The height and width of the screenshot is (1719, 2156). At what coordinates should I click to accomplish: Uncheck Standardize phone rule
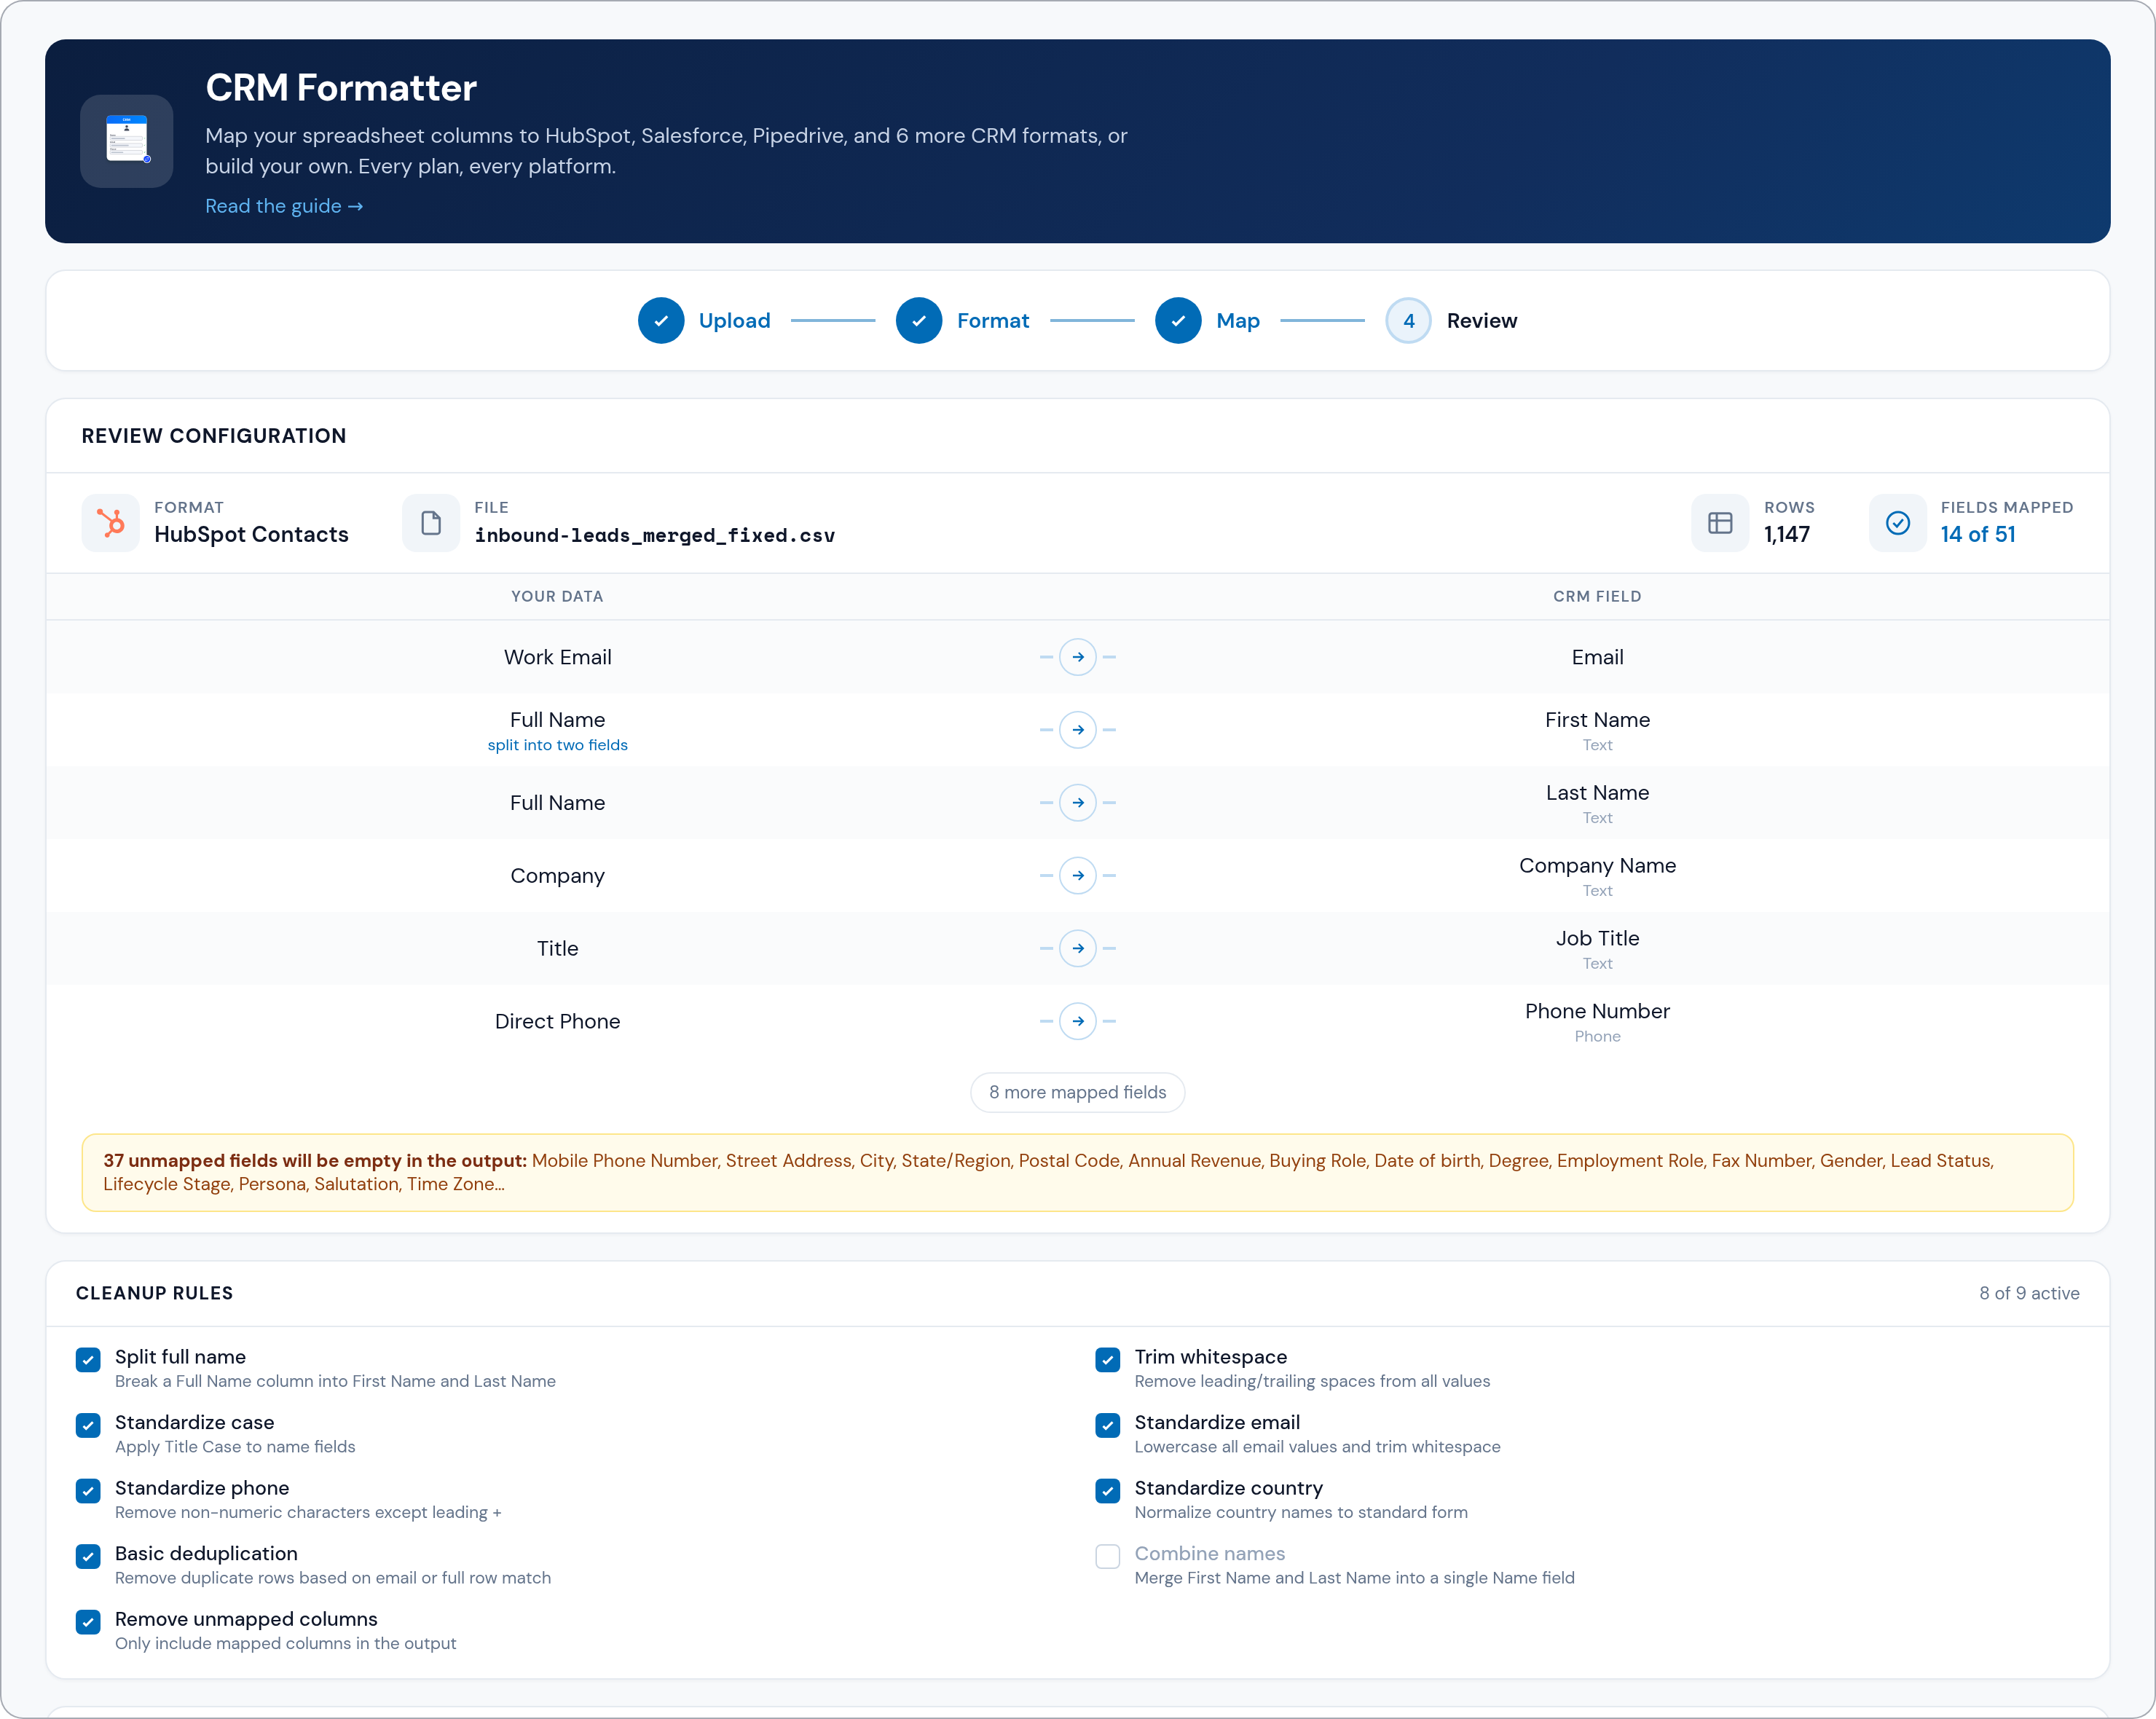click(88, 1491)
